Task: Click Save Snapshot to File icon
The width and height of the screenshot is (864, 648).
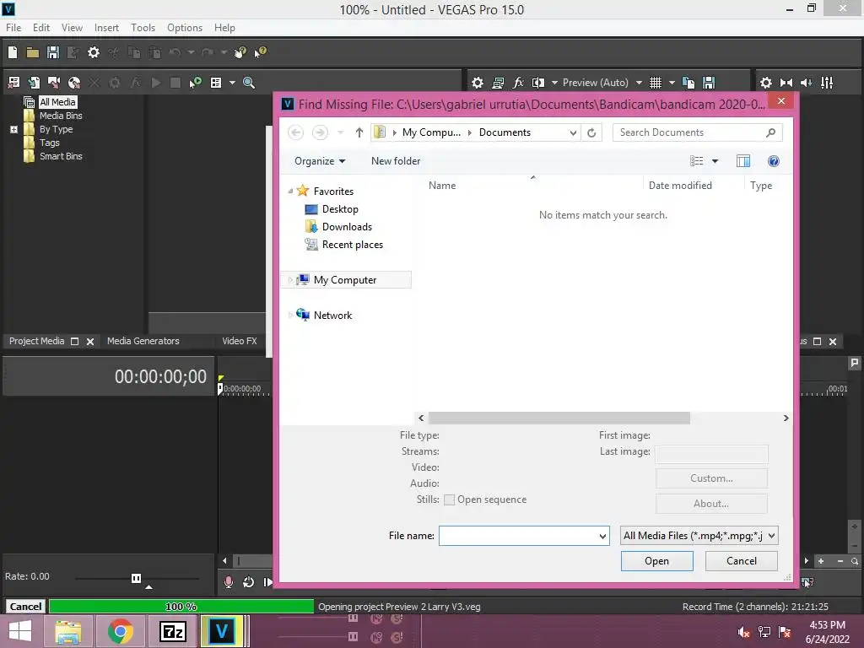Action: 709,83
